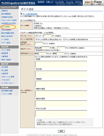The image size is (104, 136).
Task: Open デザイン設定 in the sidebar
Action: pyautogui.click(x=6, y=43)
